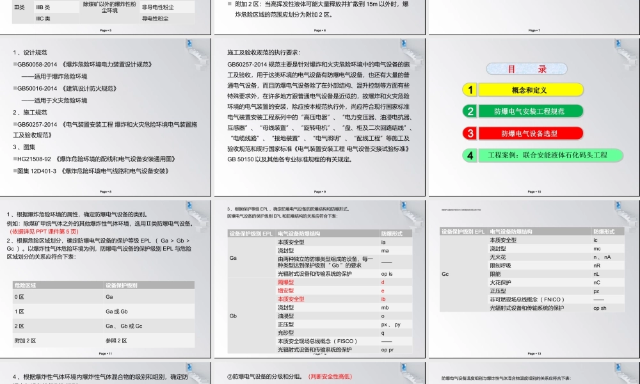Click the number 1 box in the 目录 slide

[x=470, y=90]
